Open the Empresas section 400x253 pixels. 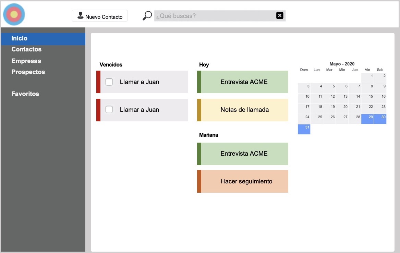coord(26,61)
